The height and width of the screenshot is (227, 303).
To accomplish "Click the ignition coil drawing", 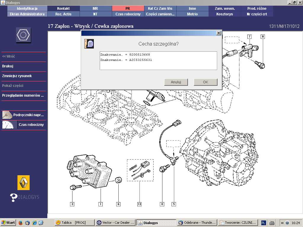I will tap(89, 171).
